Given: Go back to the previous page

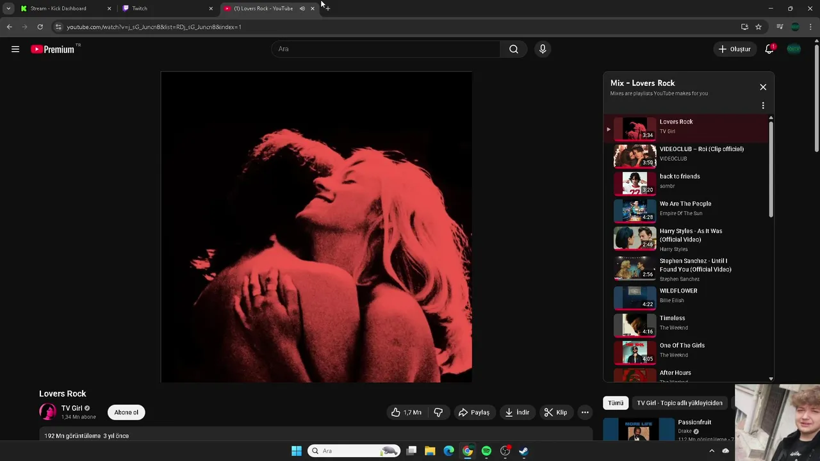Looking at the screenshot, I should point(9,27).
